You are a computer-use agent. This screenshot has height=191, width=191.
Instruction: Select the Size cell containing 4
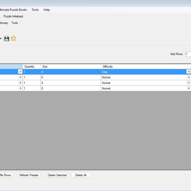click(70, 72)
